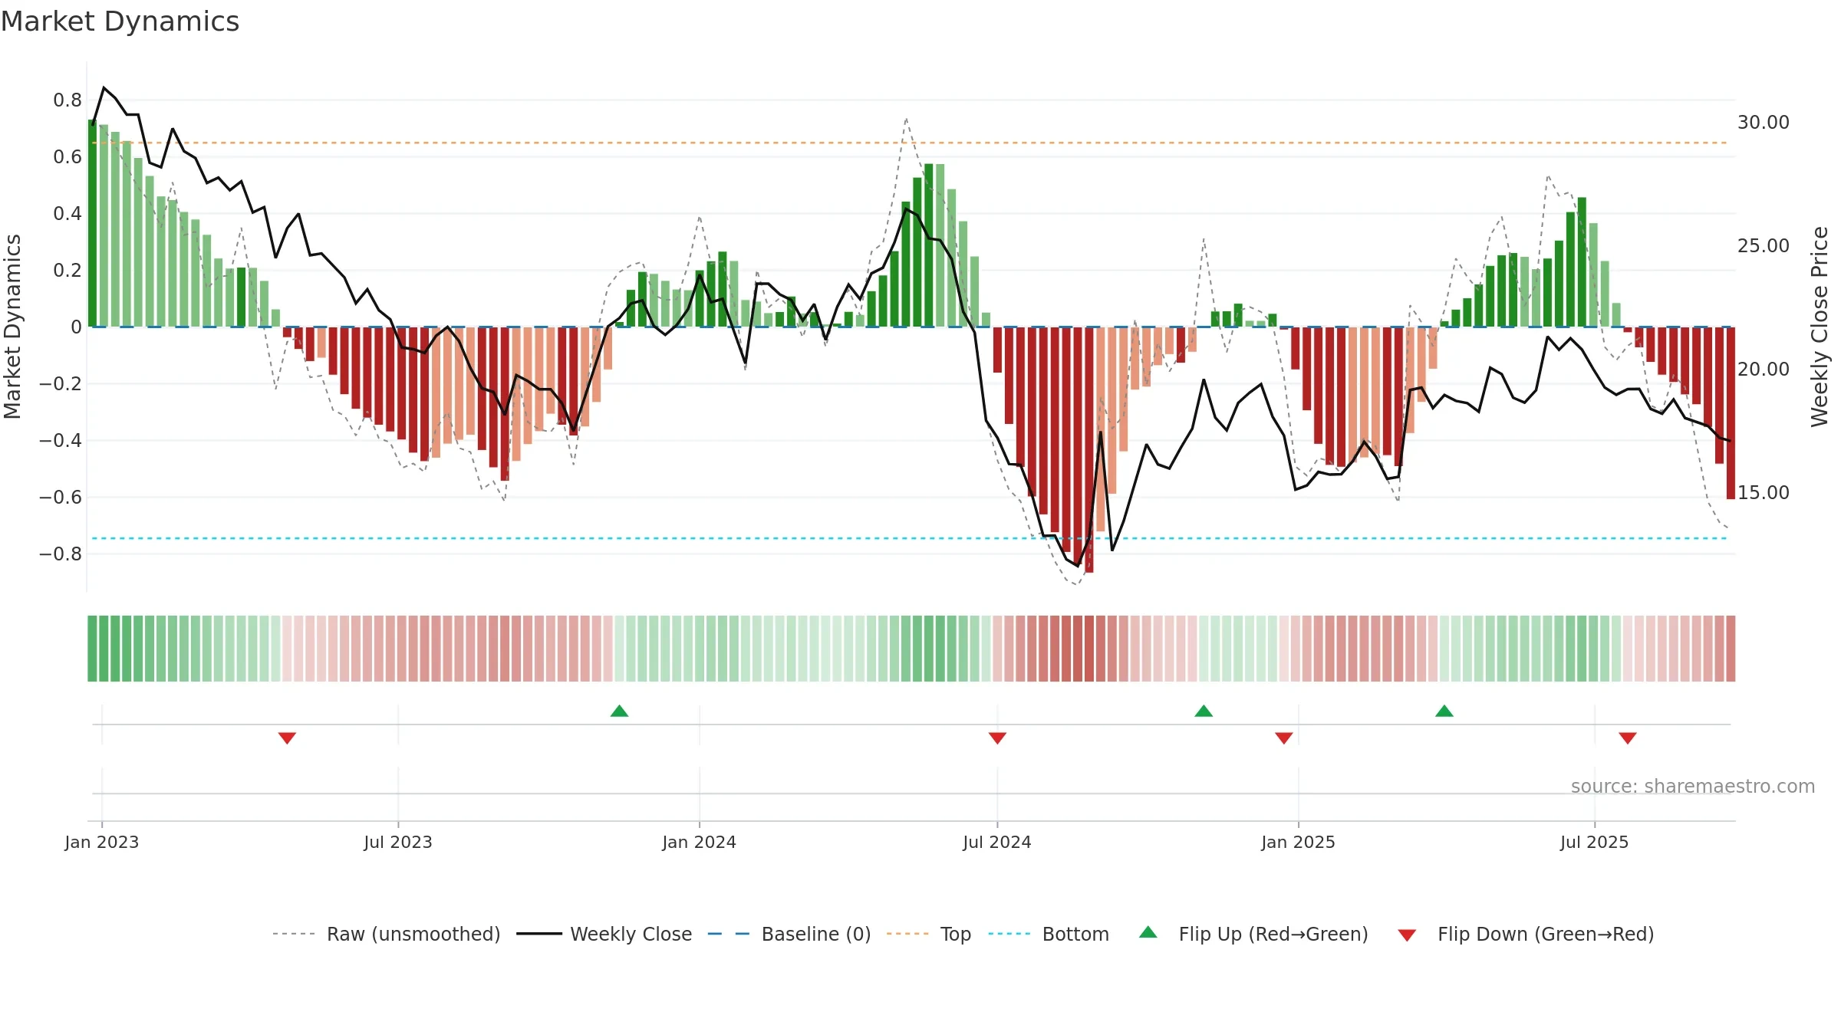Click the 20.00 right axis price label
The width and height of the screenshot is (1841, 1035).
point(1764,370)
